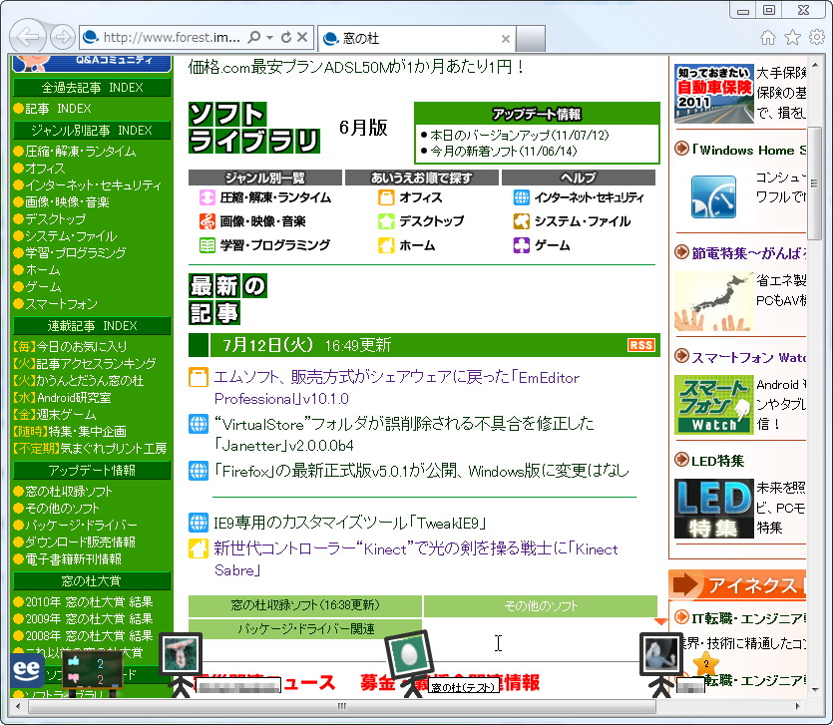Select the パッケージ・ドライバー関連 tab

305,629
